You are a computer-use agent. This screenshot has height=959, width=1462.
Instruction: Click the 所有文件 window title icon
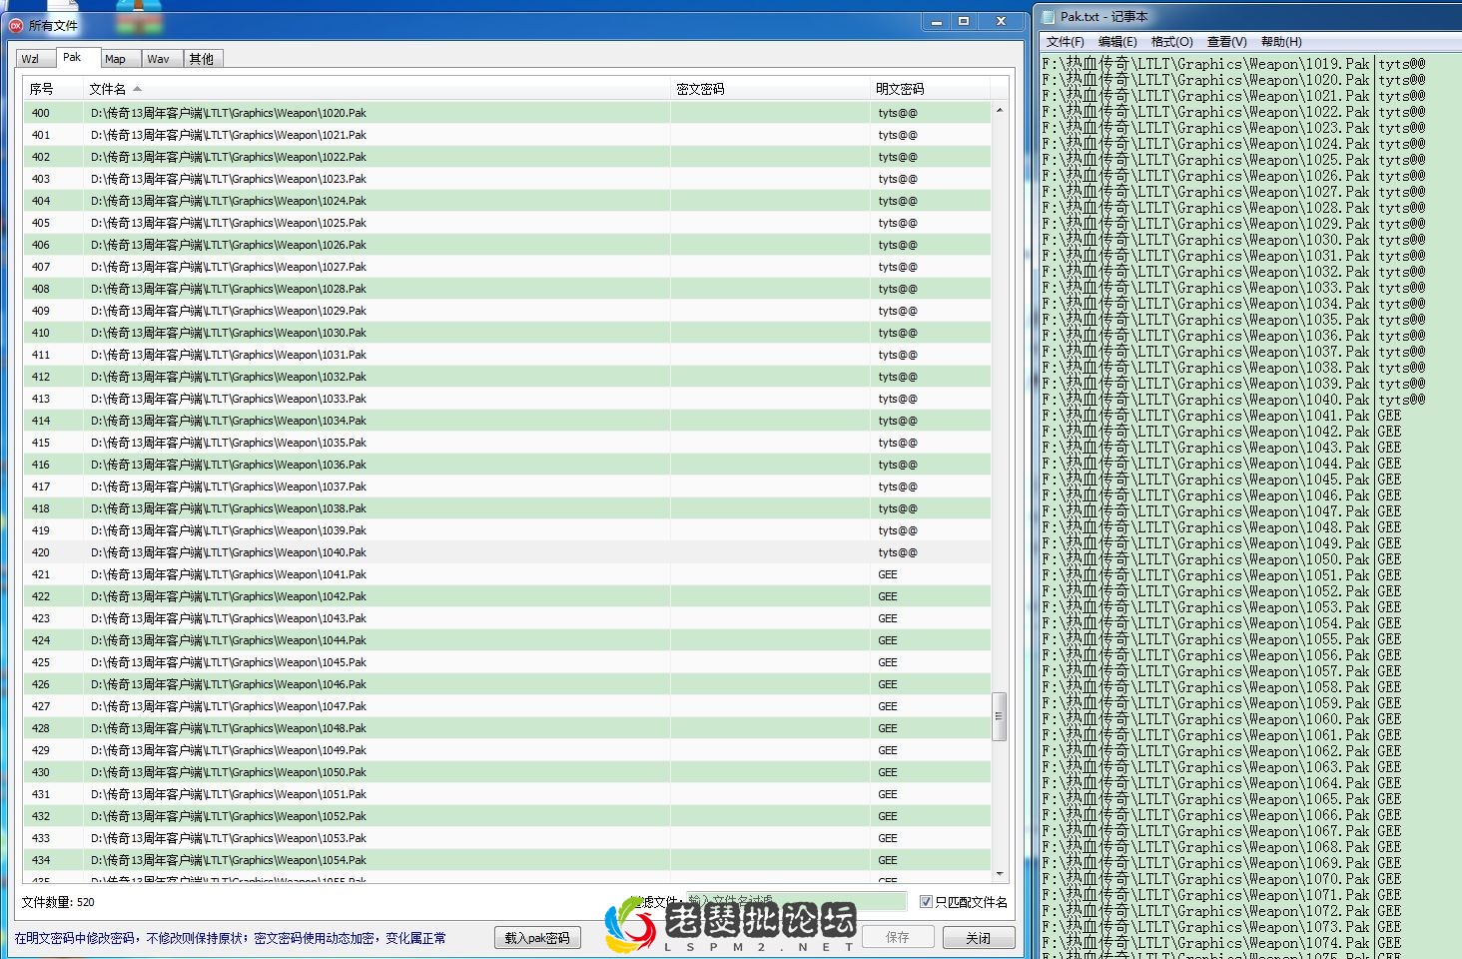tap(16, 25)
